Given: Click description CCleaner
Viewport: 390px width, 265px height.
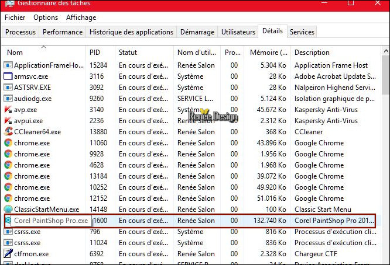Looking at the screenshot, I should coord(309,132).
